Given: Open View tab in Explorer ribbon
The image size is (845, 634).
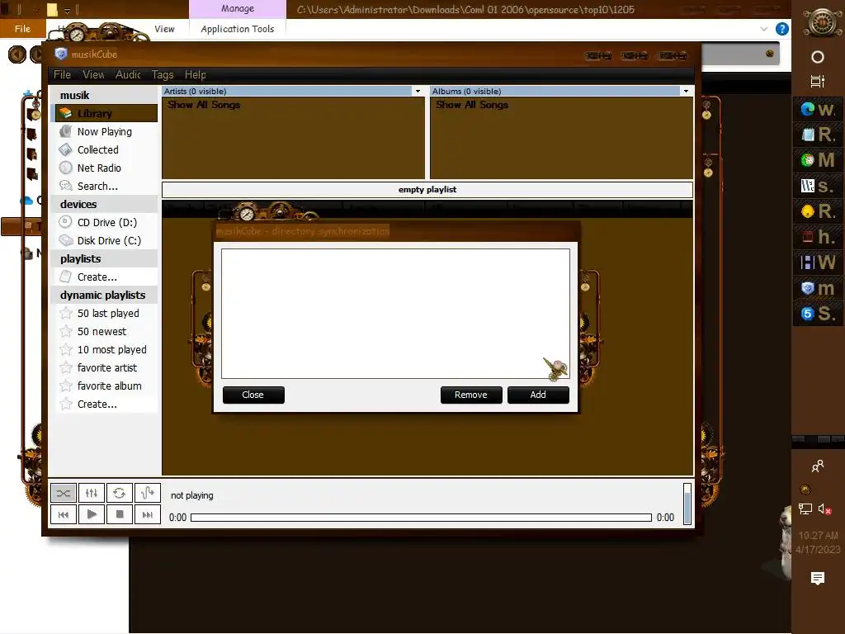Looking at the screenshot, I should pos(164,29).
